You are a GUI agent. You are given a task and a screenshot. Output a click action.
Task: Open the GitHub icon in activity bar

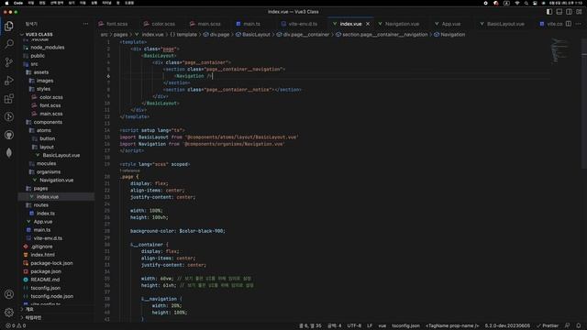[x=9, y=135]
